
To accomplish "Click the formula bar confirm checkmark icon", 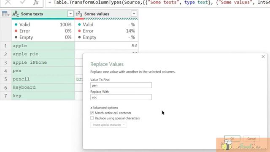I will coord(22,2).
